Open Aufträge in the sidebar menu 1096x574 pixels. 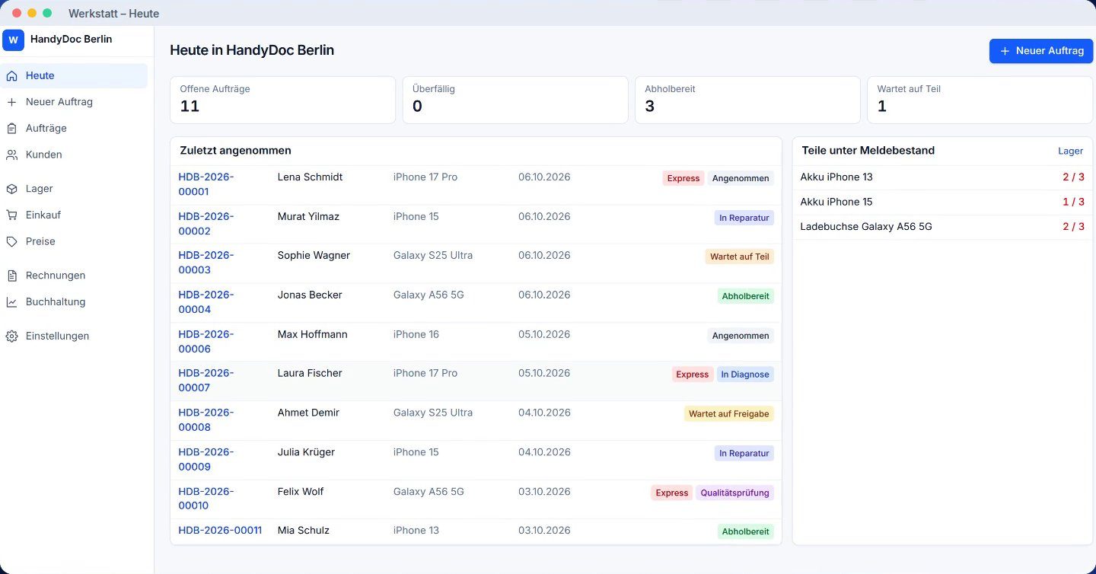tap(74, 129)
